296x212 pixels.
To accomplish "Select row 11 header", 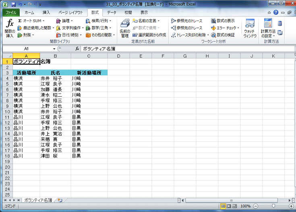I will click(x=8, y=117).
